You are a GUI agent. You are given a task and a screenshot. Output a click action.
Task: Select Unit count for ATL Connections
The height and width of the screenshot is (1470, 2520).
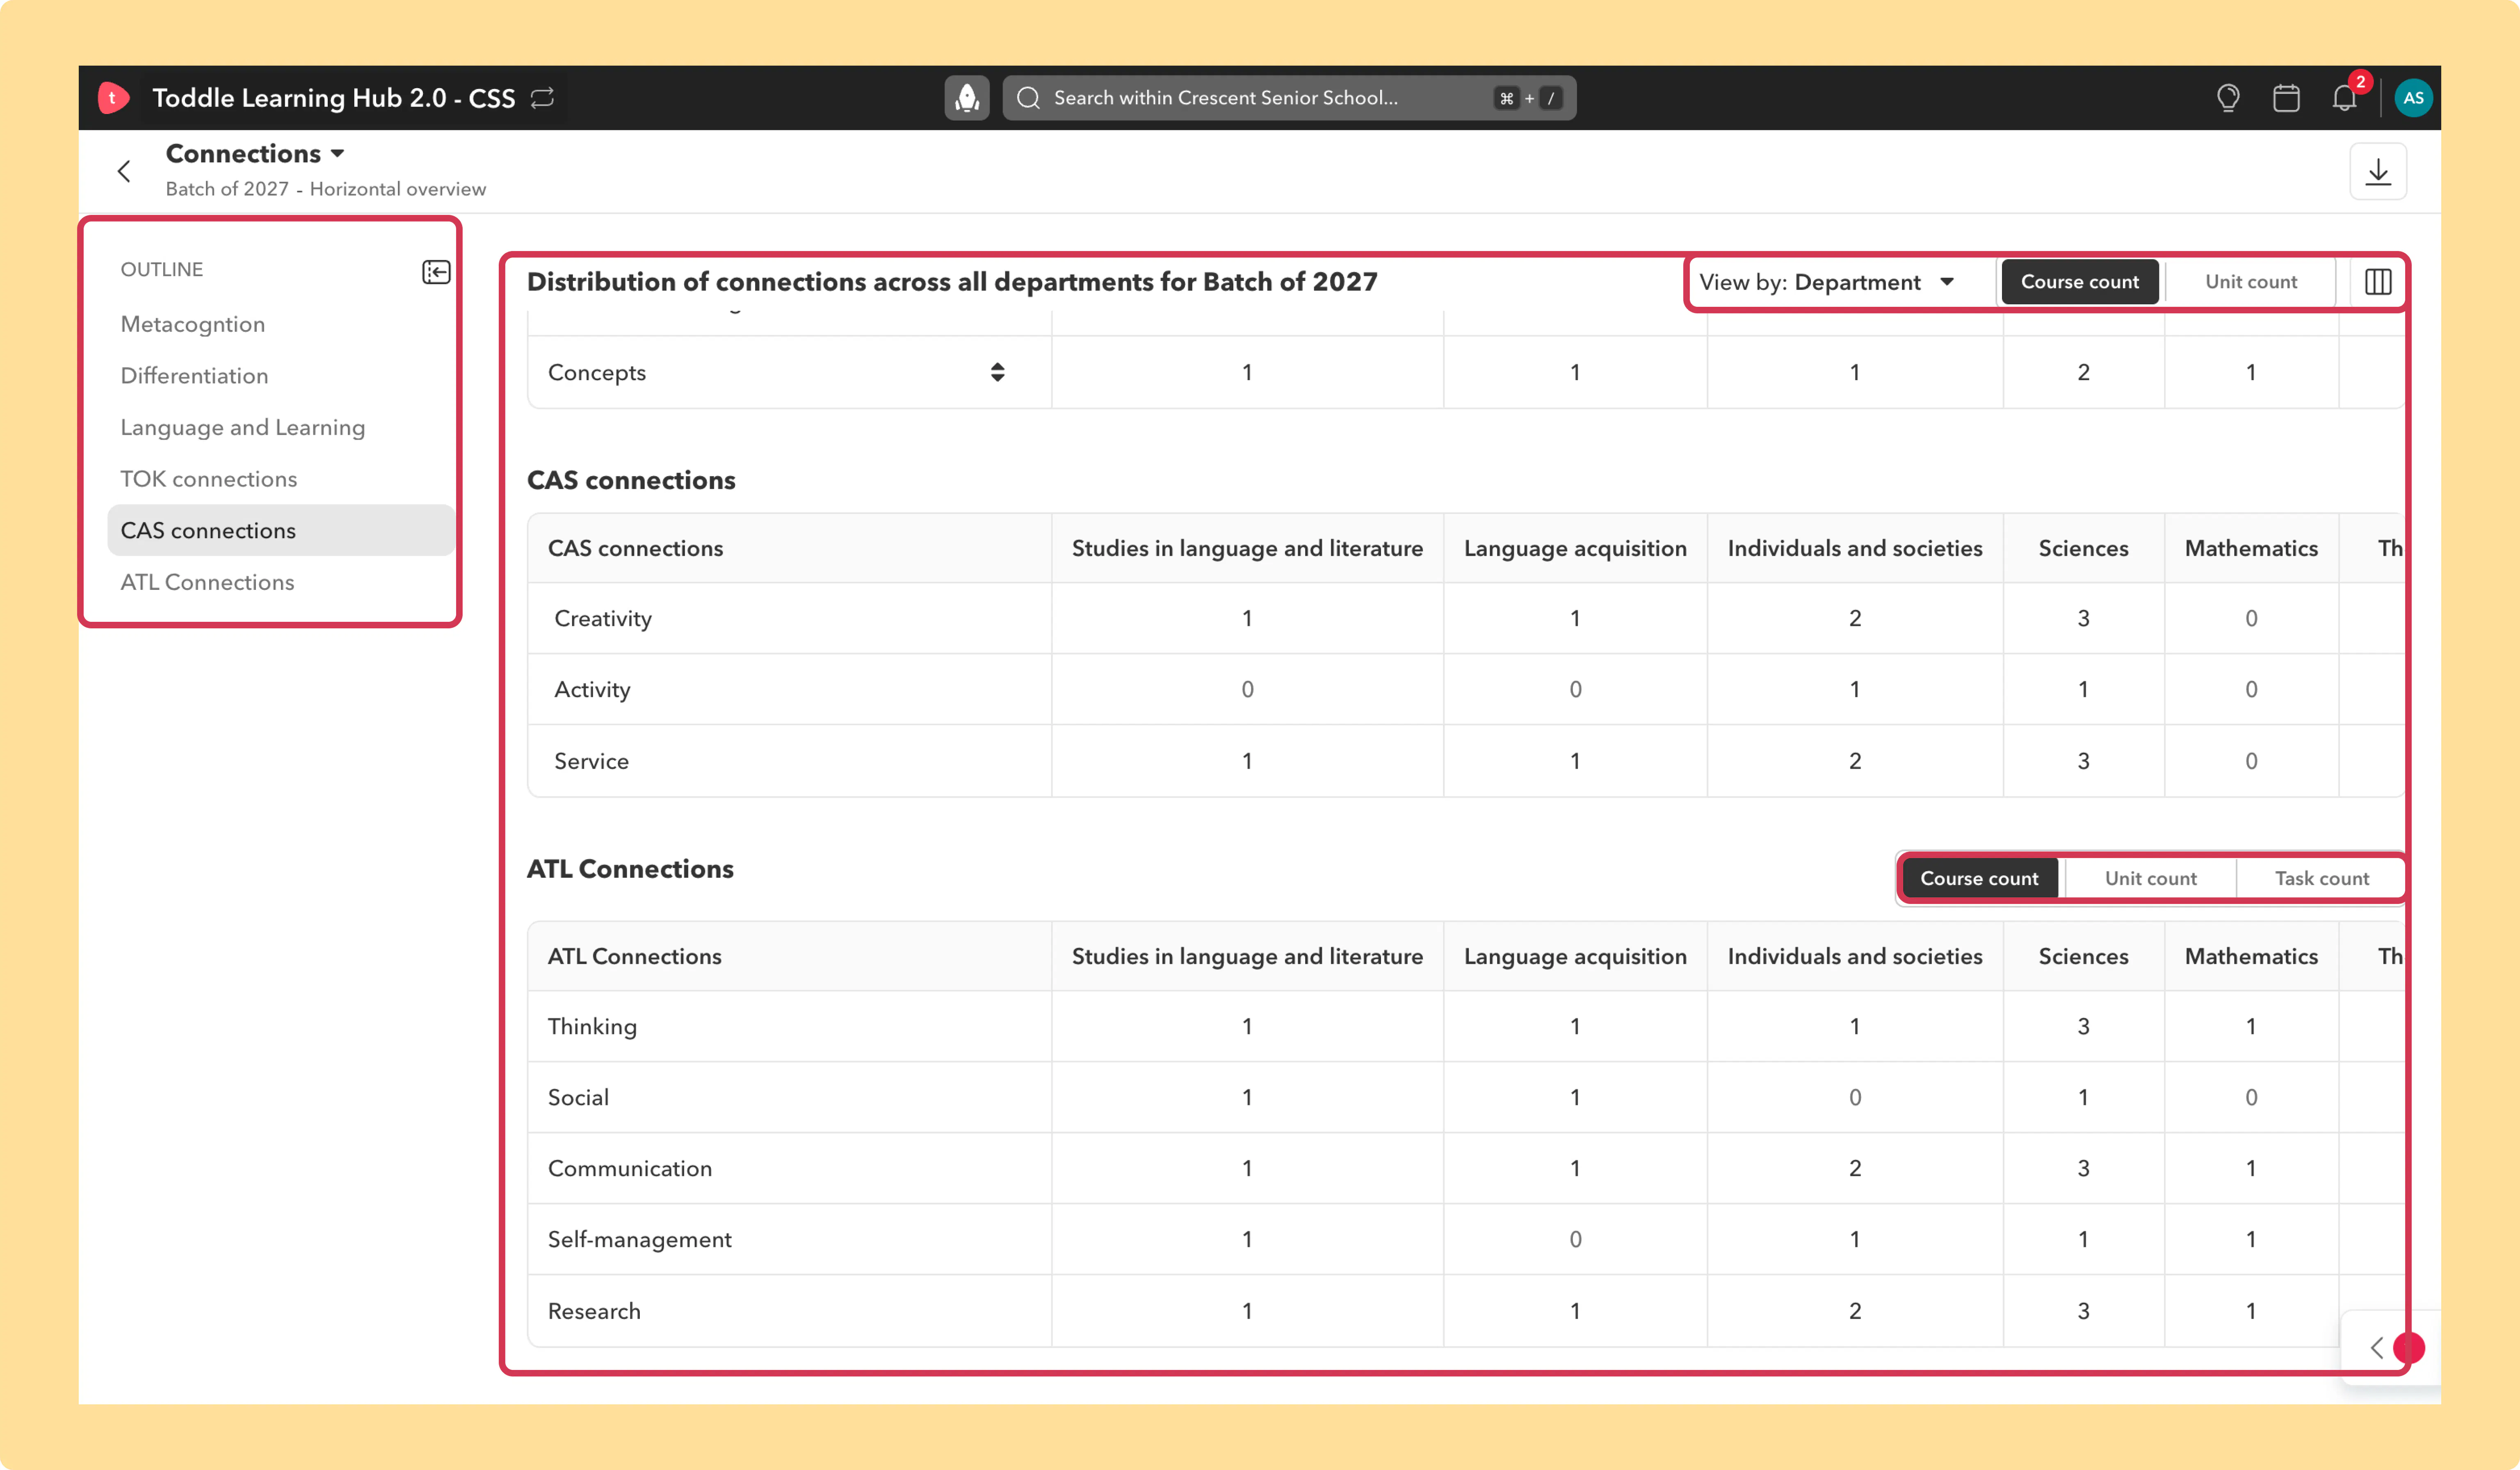2150,878
